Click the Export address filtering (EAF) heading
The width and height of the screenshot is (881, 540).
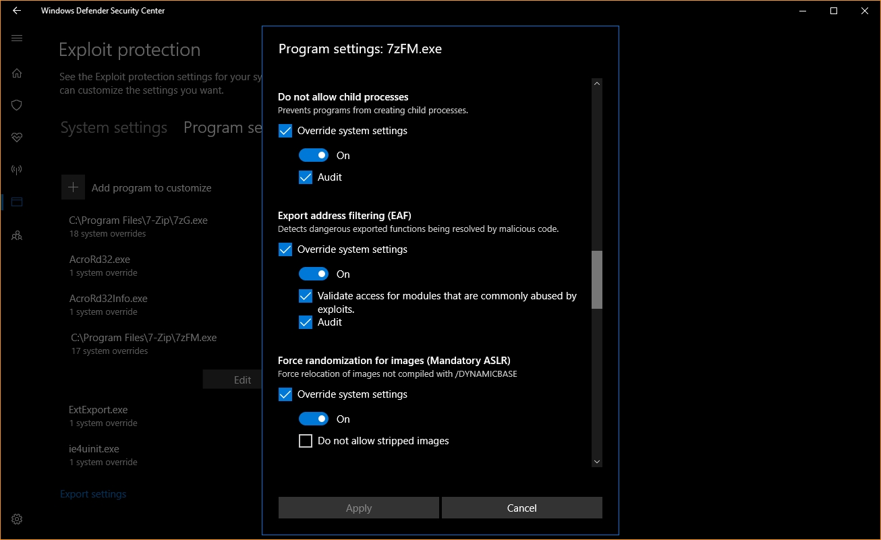tap(345, 216)
